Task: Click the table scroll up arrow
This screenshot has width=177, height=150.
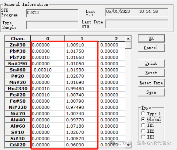Action: point(128,39)
